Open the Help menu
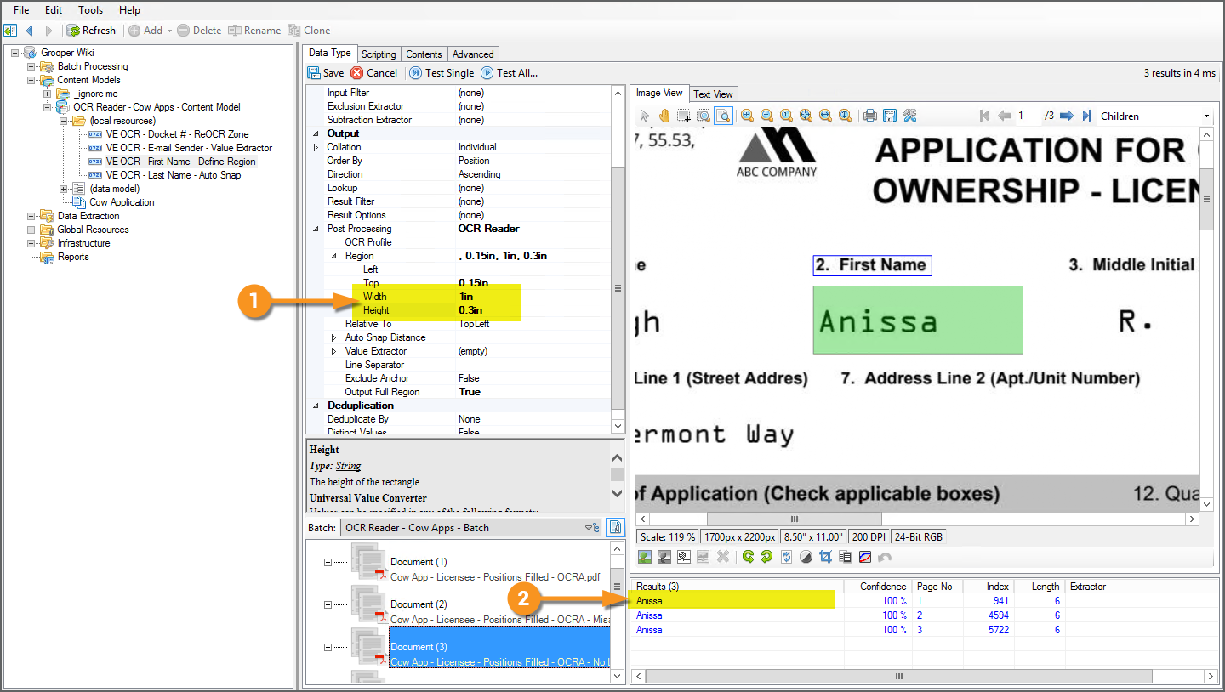 (x=129, y=10)
